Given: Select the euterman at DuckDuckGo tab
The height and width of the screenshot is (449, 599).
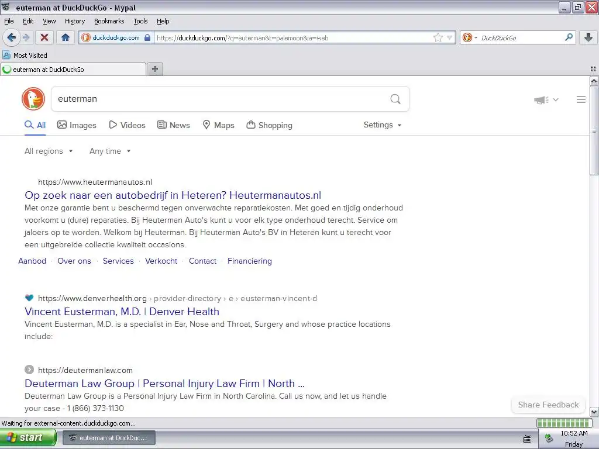Looking at the screenshot, I should [x=73, y=70].
